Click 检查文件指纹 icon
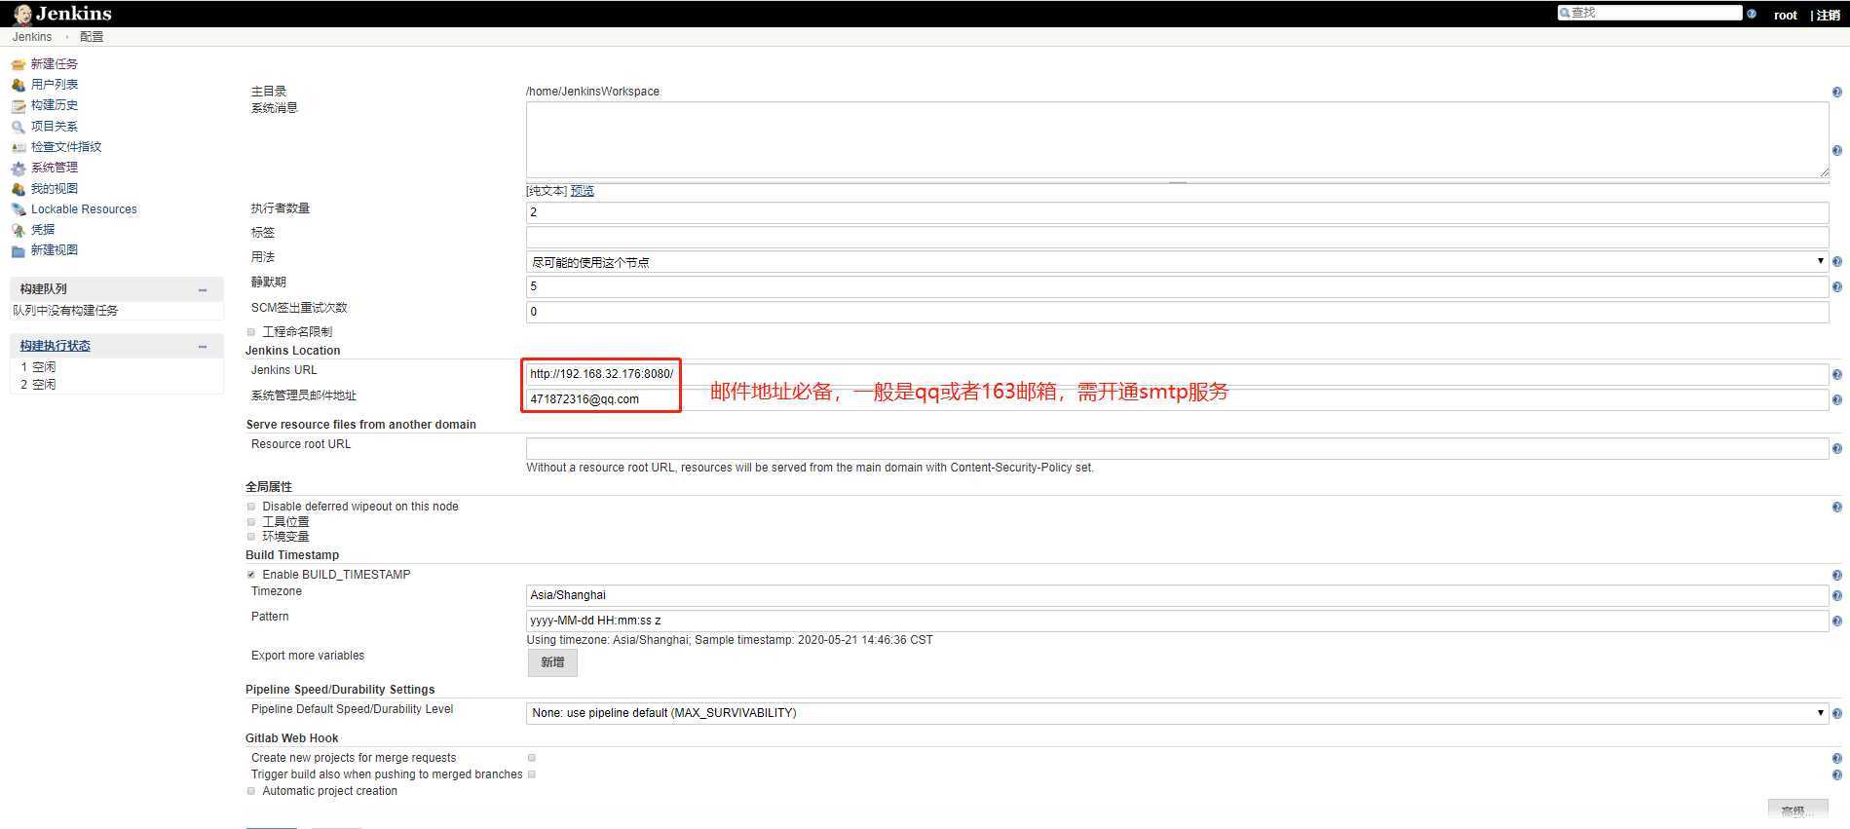 [19, 147]
